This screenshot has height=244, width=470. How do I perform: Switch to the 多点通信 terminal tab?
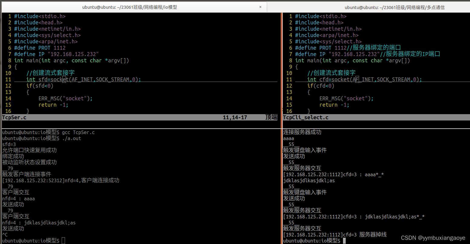pyautogui.click(x=395, y=7)
